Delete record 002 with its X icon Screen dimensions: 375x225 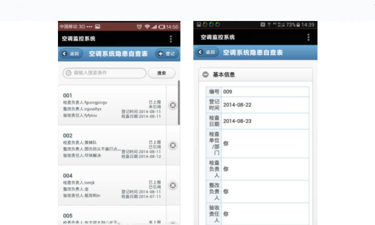(x=173, y=145)
